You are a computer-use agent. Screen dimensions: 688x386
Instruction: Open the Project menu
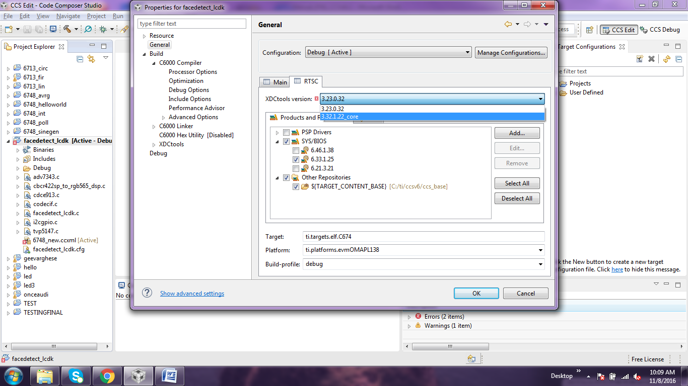pyautogui.click(x=96, y=16)
